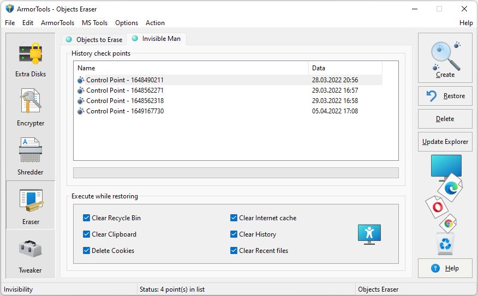Toggle Clear Clipboard checkbox

coord(86,234)
